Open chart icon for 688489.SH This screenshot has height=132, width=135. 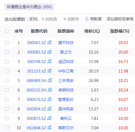pos(50,81)
